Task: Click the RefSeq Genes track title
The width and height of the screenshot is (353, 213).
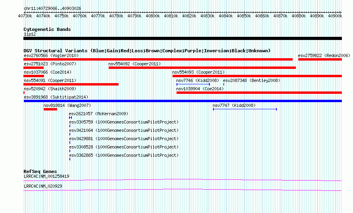Action: (40, 171)
